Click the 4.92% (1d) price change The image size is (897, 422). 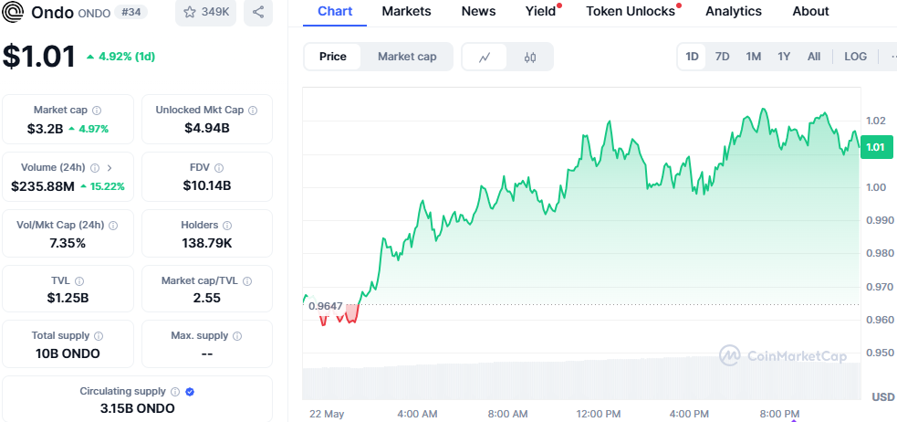pos(120,57)
